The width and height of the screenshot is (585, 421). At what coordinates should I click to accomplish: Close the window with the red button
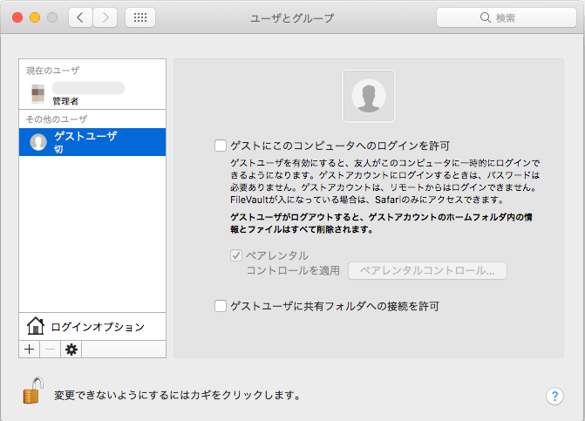(x=17, y=17)
